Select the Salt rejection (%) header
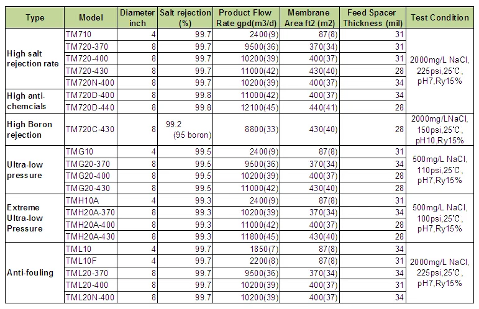 tap(184, 17)
